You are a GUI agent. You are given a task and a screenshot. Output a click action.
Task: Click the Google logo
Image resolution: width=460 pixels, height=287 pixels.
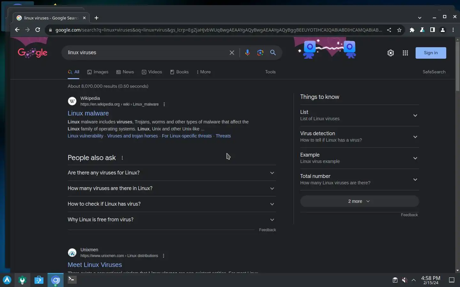32,53
